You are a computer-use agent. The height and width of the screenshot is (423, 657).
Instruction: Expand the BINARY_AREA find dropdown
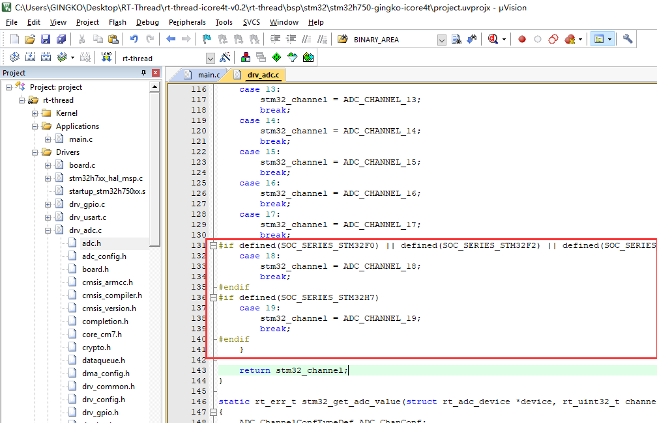tap(442, 40)
